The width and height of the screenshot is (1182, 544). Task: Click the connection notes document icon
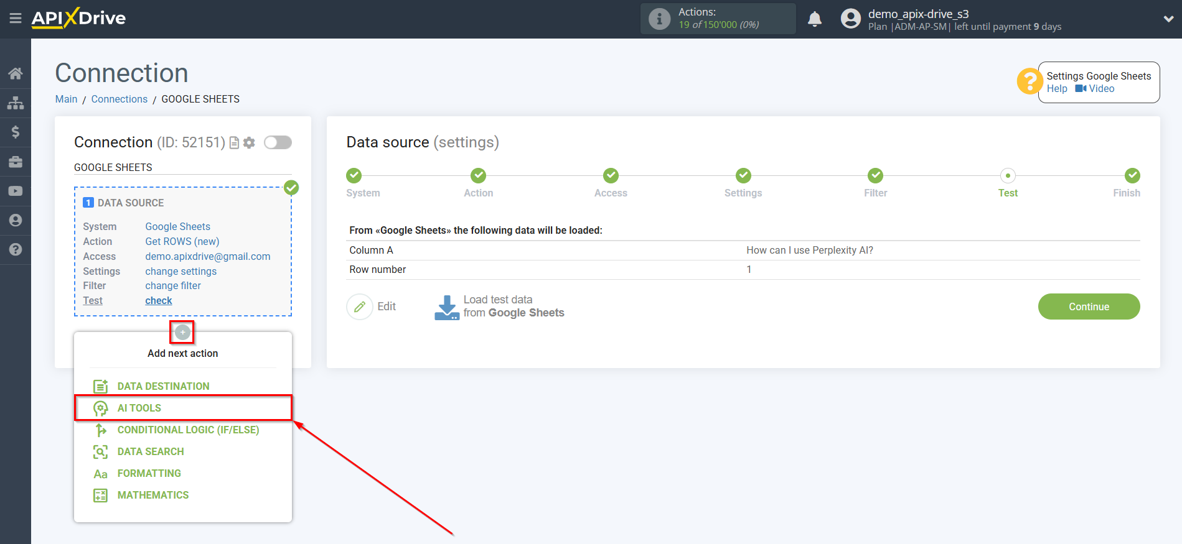pos(234,143)
